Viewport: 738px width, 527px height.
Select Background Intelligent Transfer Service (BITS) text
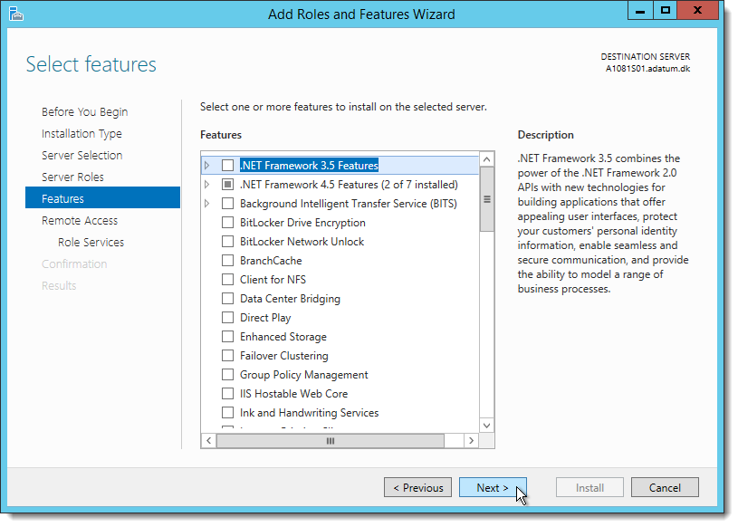349,204
